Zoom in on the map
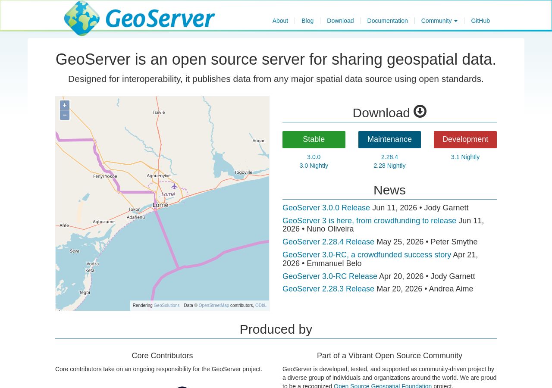Screen dimensions: 552x388 coord(65,105)
